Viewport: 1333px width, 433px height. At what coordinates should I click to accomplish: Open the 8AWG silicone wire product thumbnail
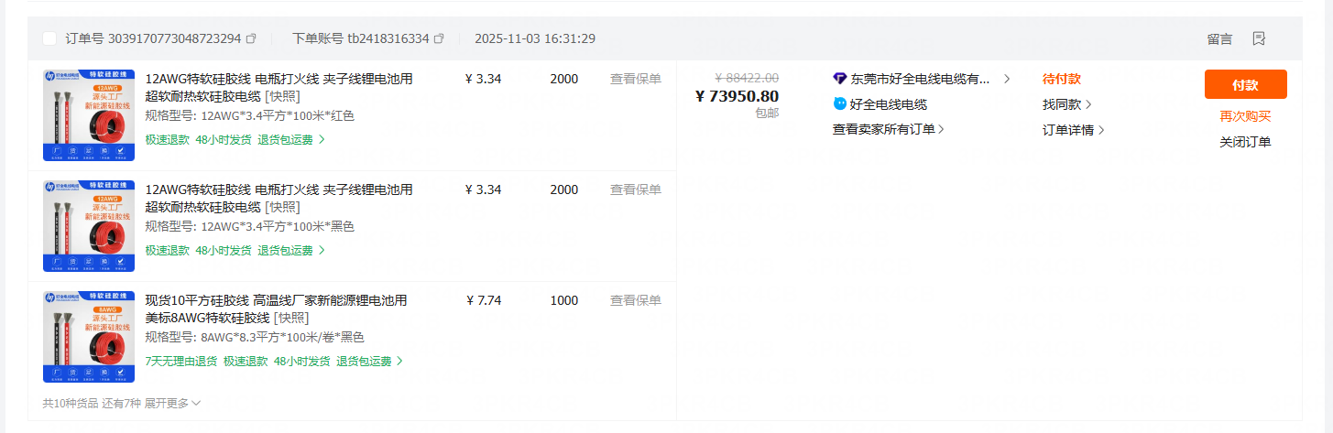89,337
